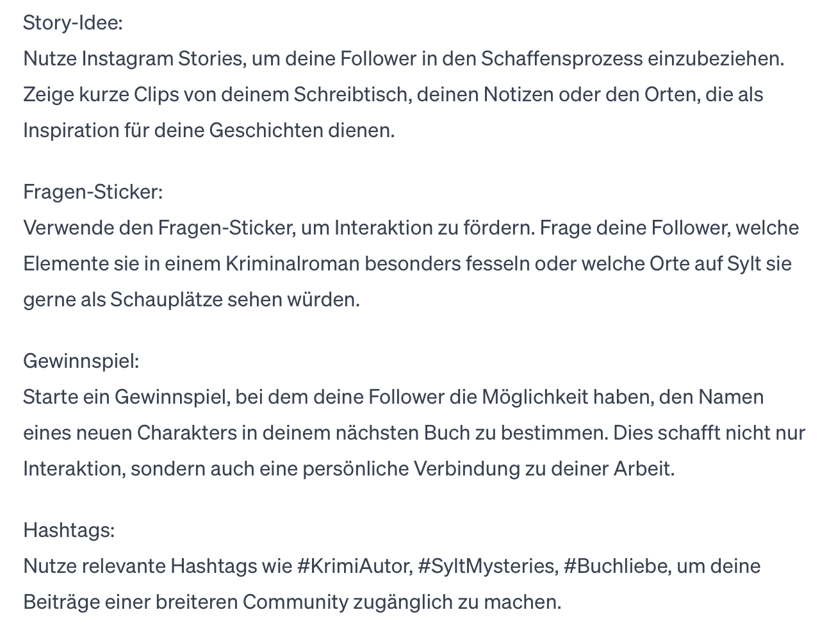Screen dimensions: 820x628
Task: Click the word "Geschichten"
Action: (x=266, y=131)
